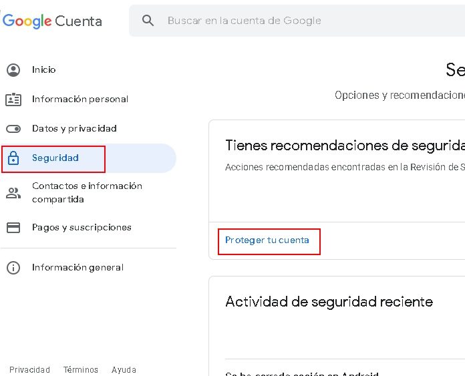Open Pagos y suscripciones

[x=82, y=228]
